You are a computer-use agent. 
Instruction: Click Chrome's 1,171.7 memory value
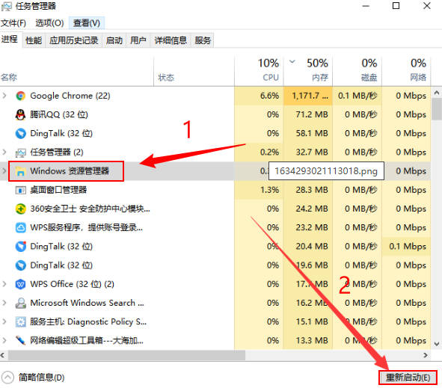(x=310, y=96)
